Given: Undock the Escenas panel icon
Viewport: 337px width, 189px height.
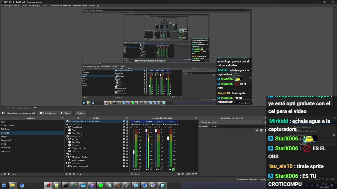Looking at the screenshot, I should pyautogui.click(x=62, y=118).
